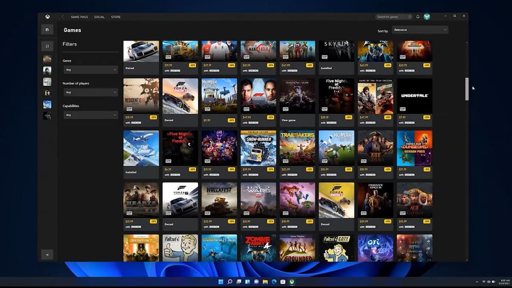Open the second game shortcut in the left sidebar
512x288 pixels.
click(47, 70)
